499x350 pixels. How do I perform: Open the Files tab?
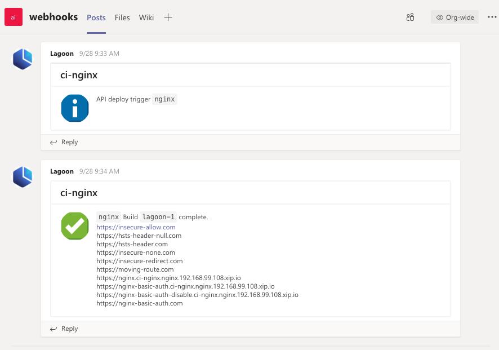122,17
